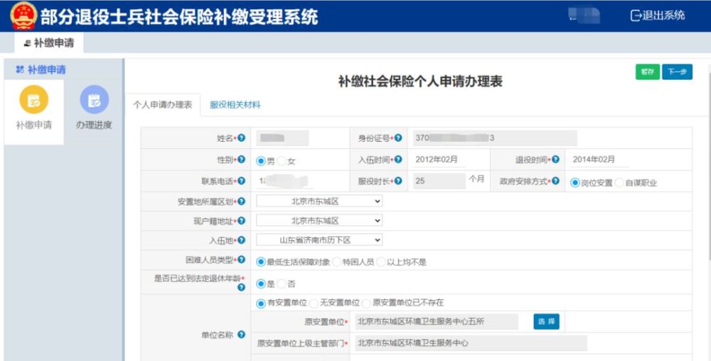This screenshot has height=361, width=711.
Task: Open the yellow 补缴申请 sidebar icon
Action: (x=34, y=99)
